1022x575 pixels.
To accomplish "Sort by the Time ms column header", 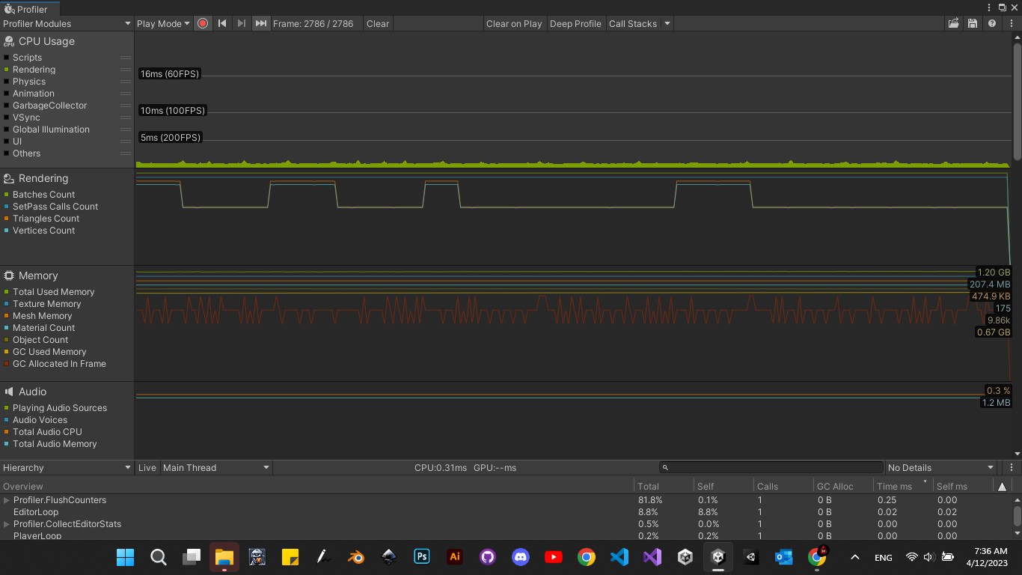I will coord(903,487).
